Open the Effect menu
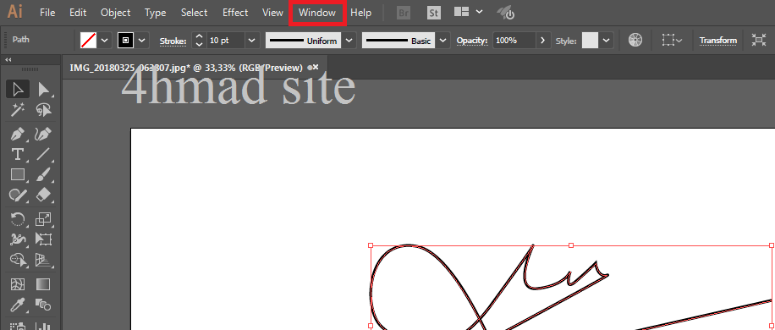The width and height of the screenshot is (775, 330). [x=235, y=13]
